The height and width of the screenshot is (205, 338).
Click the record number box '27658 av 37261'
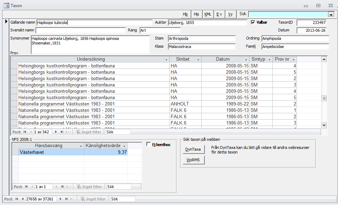point(41,199)
